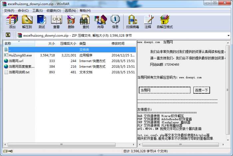Click size value 3,594,718
233x156 pixels.
tap(47, 55)
